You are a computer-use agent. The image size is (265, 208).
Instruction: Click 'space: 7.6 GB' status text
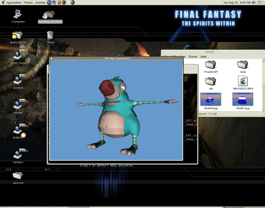pos(208,114)
